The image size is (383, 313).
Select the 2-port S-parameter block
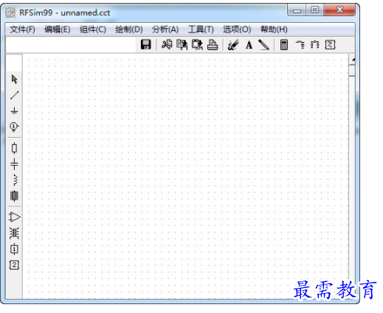click(14, 265)
